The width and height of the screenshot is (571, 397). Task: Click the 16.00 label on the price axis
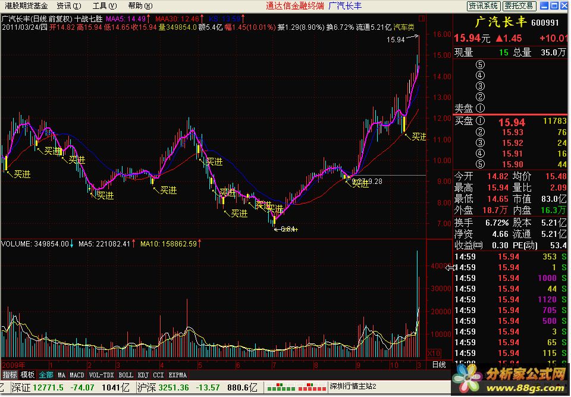(442, 35)
